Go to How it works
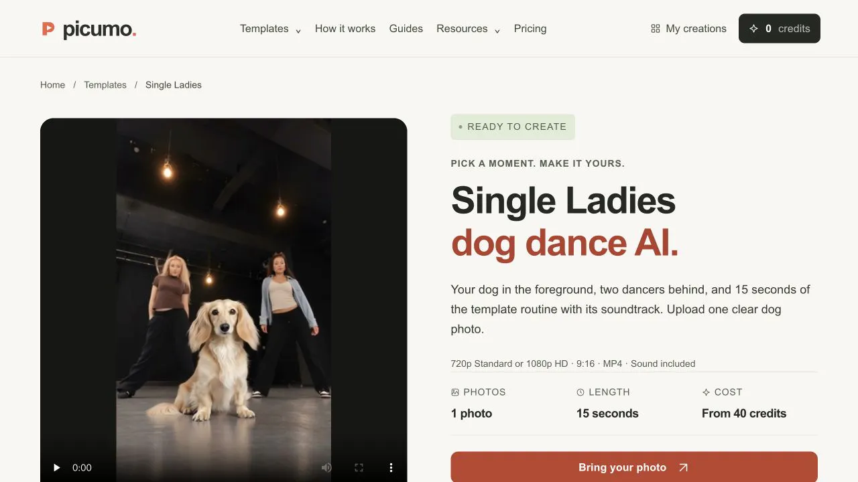This screenshot has width=858, height=482. click(x=345, y=29)
